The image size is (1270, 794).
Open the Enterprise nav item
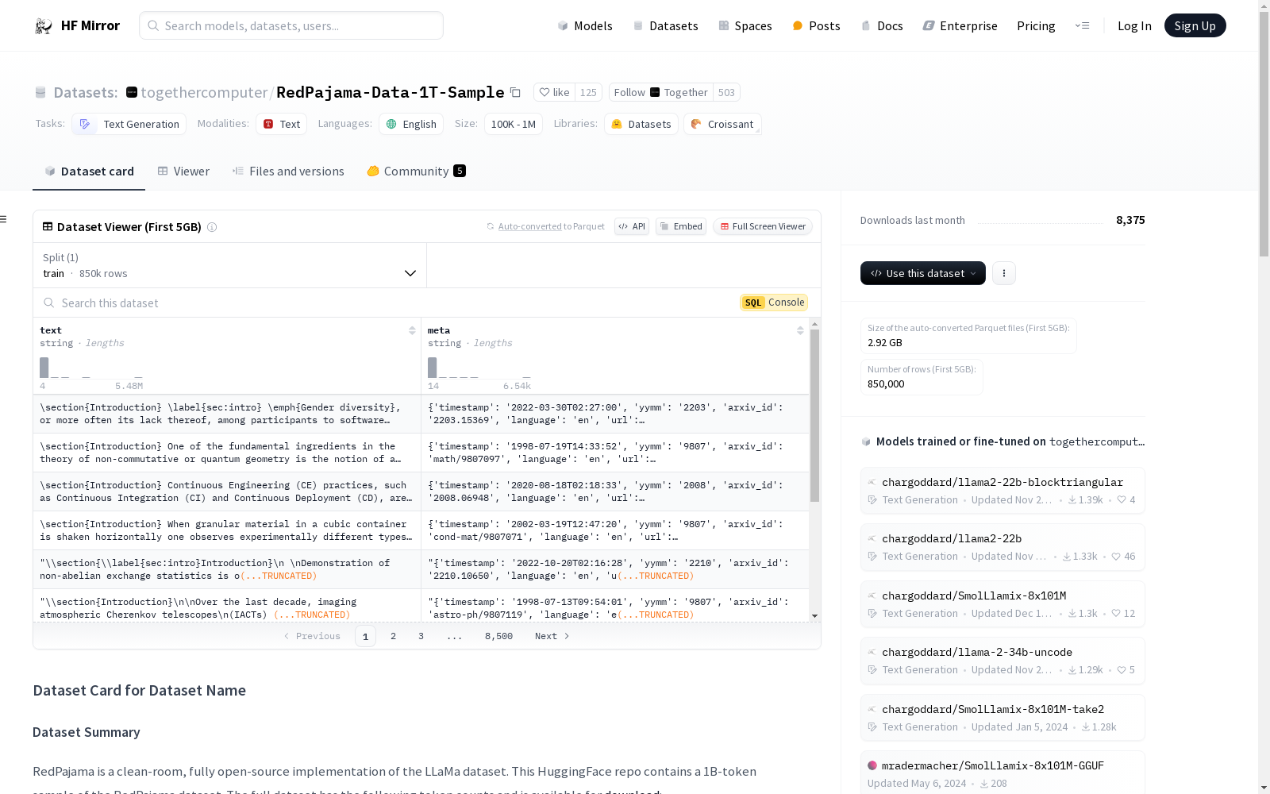960,25
